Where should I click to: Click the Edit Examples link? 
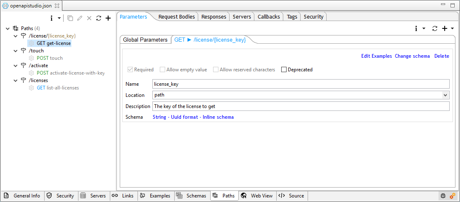click(376, 56)
